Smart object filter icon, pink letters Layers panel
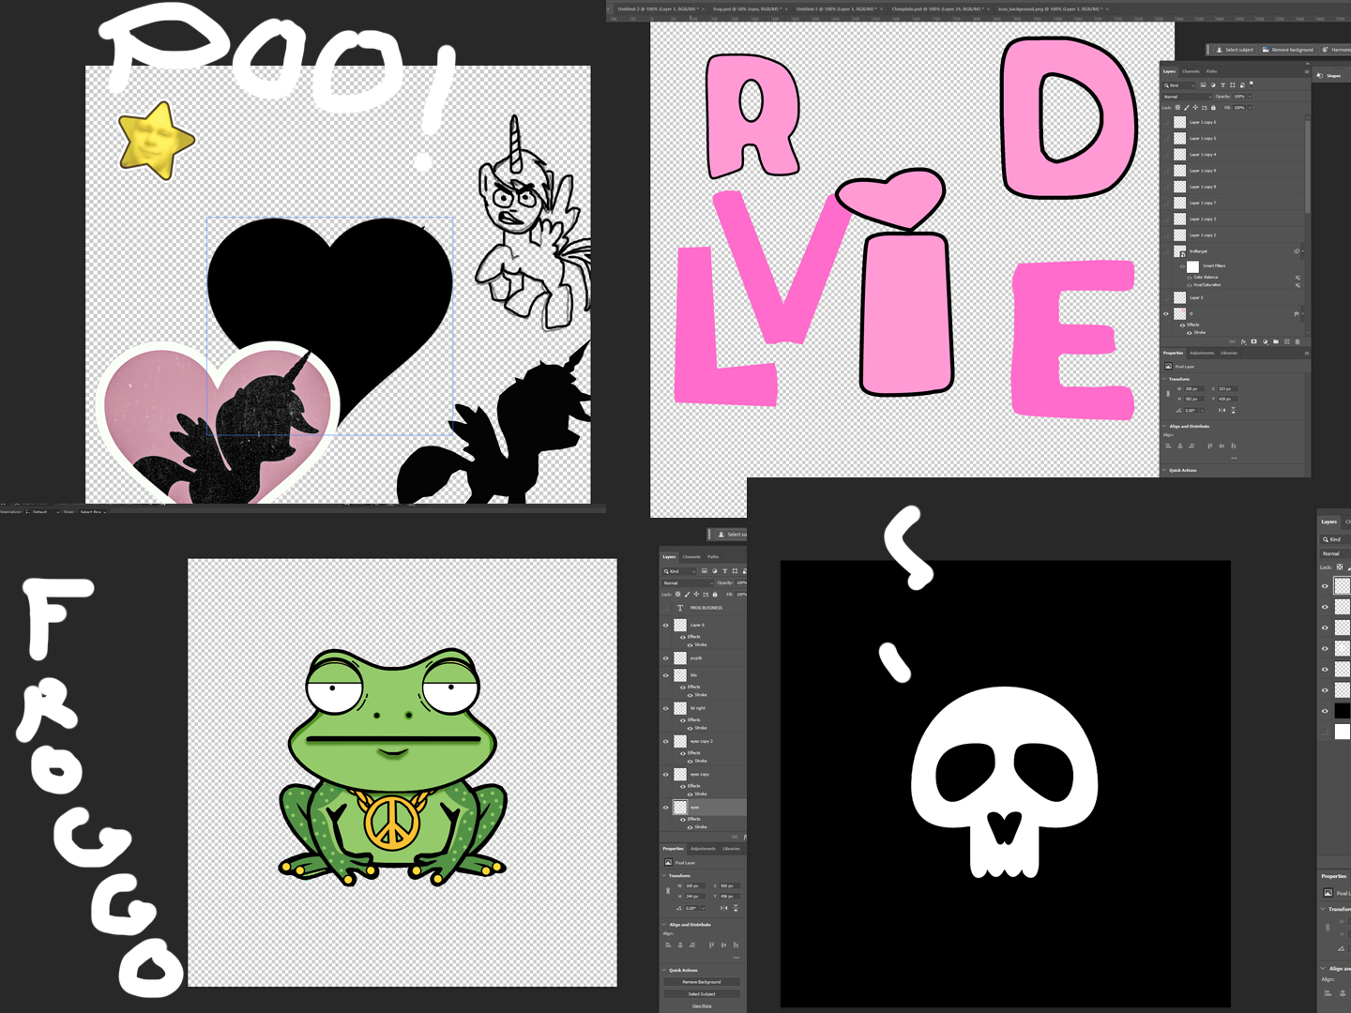The image size is (1351, 1013). pyautogui.click(x=1242, y=85)
